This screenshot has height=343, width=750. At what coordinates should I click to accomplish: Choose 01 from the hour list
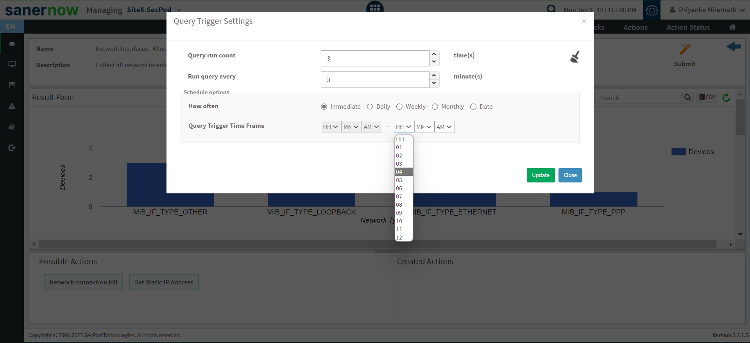click(404, 147)
